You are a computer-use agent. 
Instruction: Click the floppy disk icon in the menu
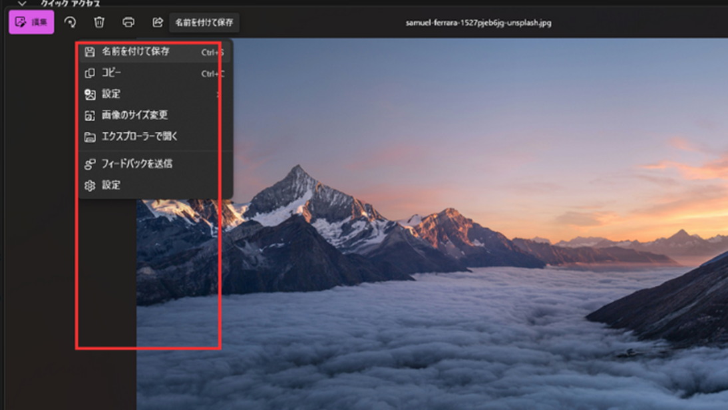[90, 52]
